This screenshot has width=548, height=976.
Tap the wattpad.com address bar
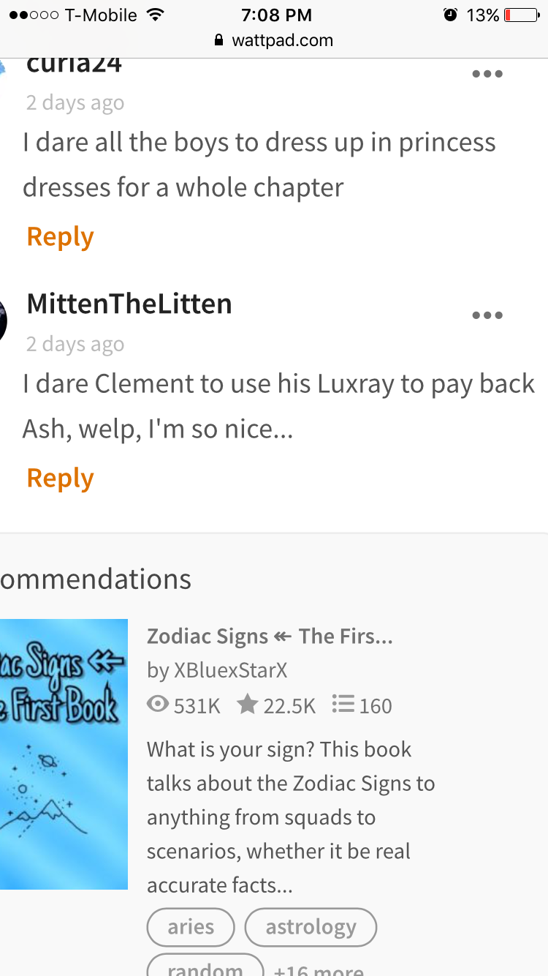click(274, 40)
